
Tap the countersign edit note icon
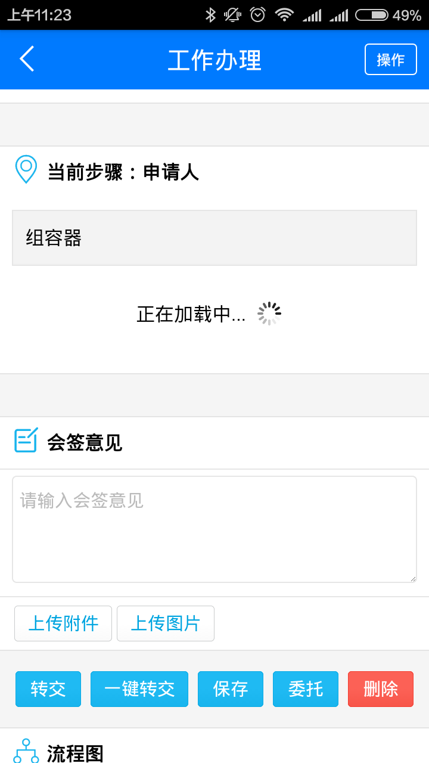tap(26, 441)
